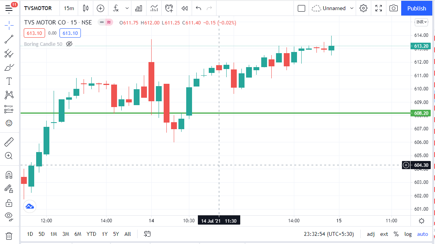Viewport: 435px width, 244px height.
Task: Open the INR currency dropdown
Action: 421,22
